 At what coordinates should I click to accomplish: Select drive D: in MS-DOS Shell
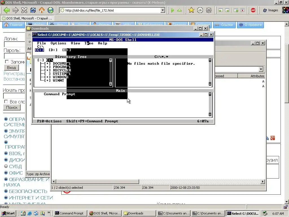[53, 50]
